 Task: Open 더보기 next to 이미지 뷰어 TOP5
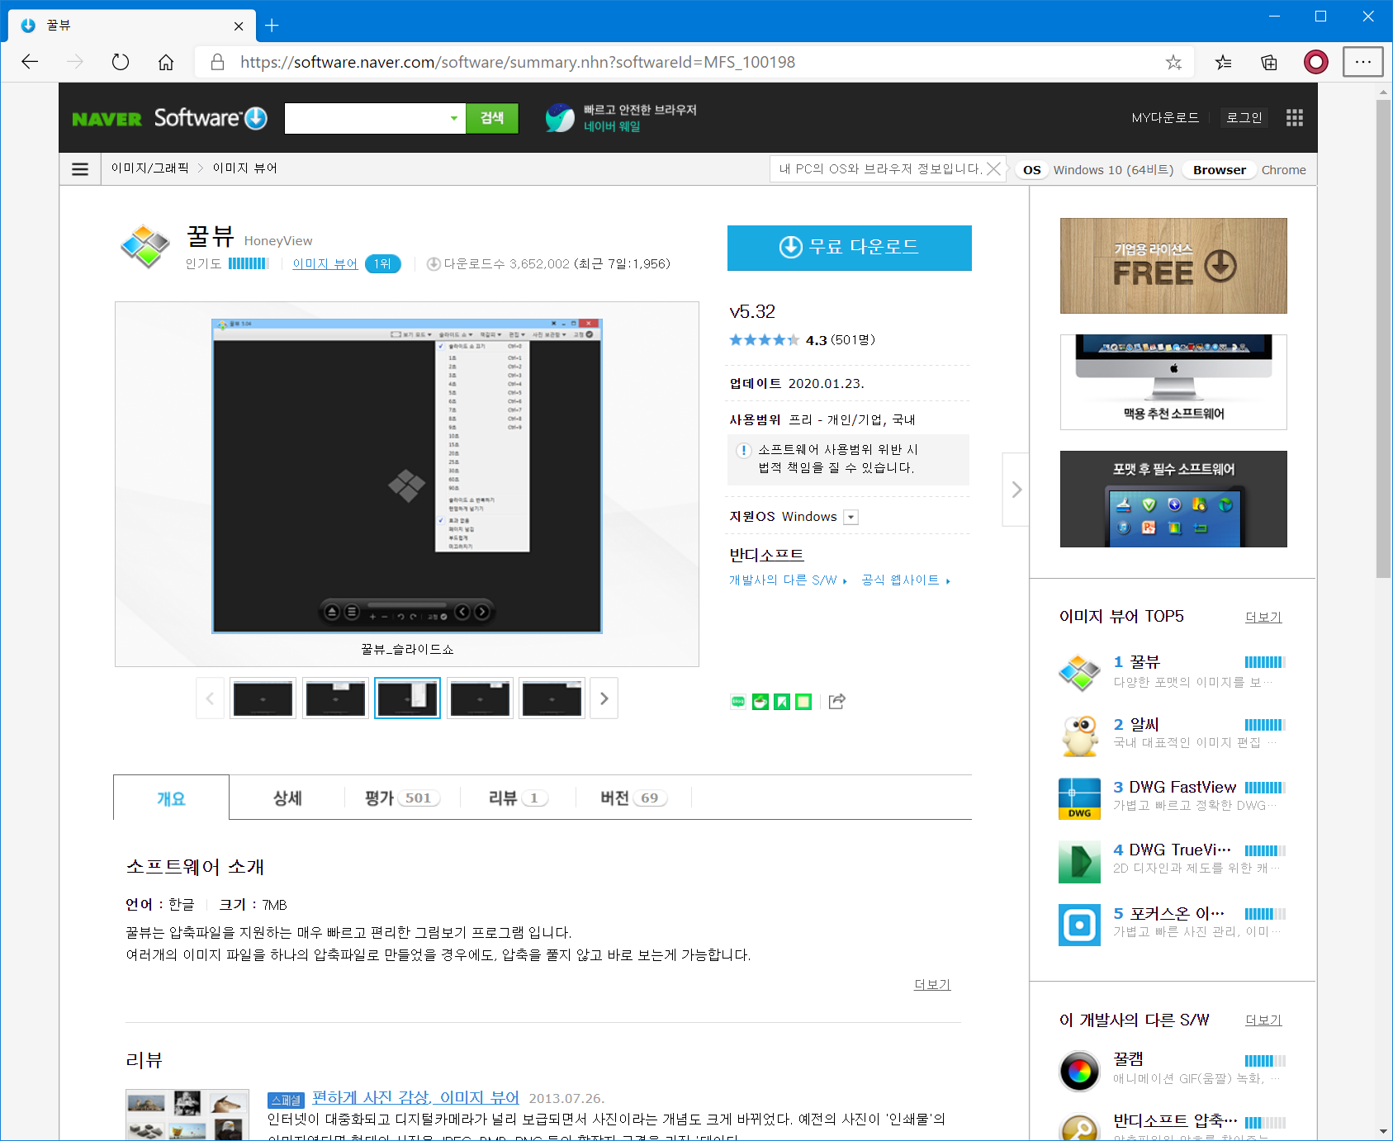click(1263, 617)
